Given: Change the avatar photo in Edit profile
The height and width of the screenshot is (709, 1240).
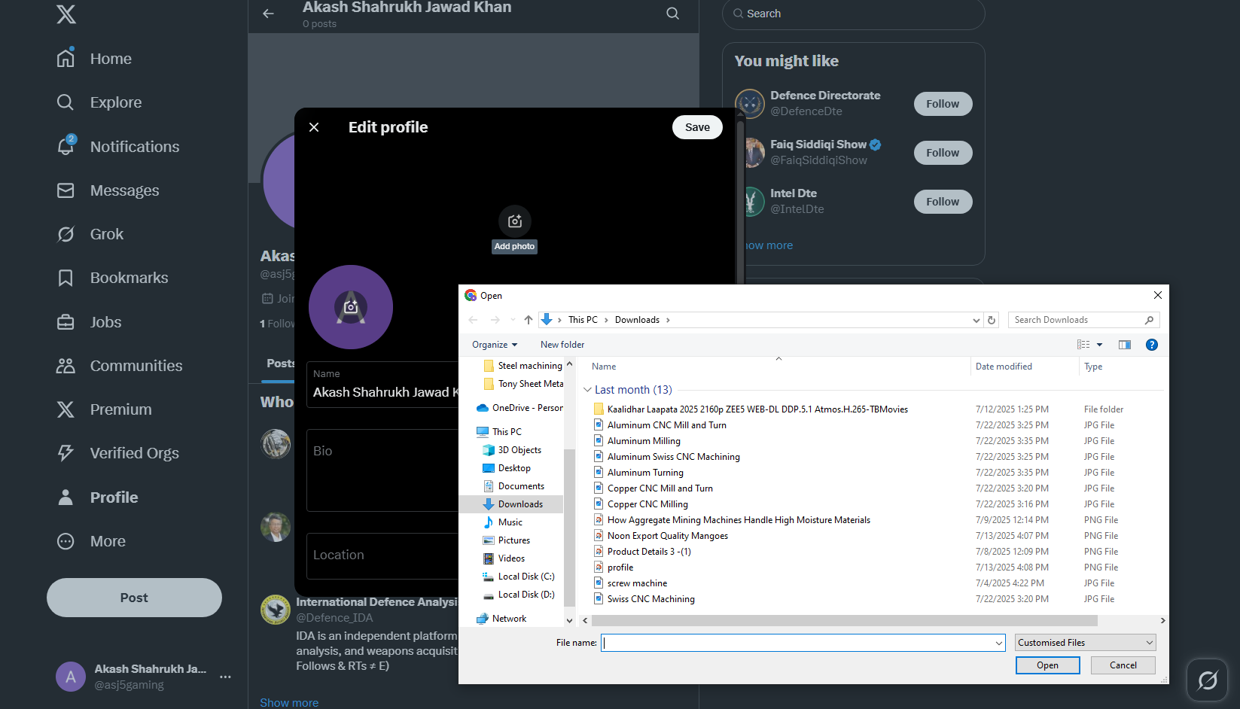Looking at the screenshot, I should pos(351,307).
